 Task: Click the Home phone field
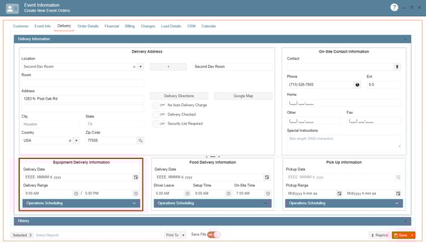coord(344,103)
